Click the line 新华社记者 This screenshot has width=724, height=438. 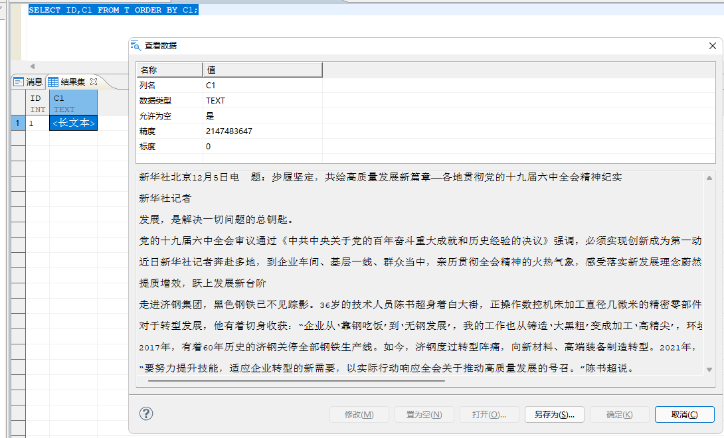point(165,198)
